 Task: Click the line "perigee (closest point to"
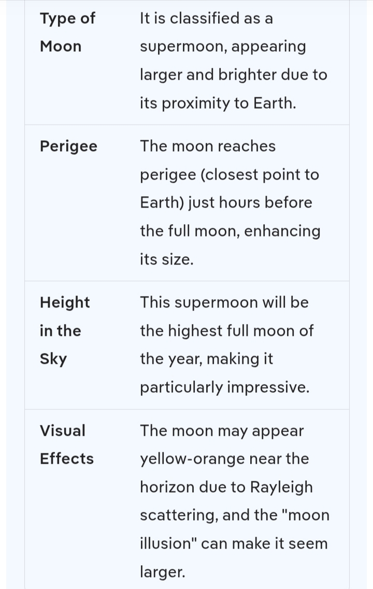pos(229,174)
